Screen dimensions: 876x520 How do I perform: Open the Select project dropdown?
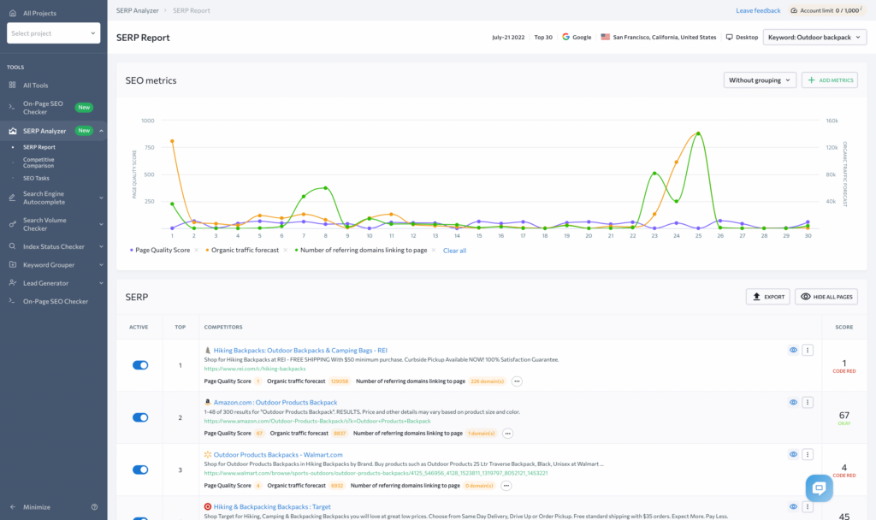[x=54, y=33]
